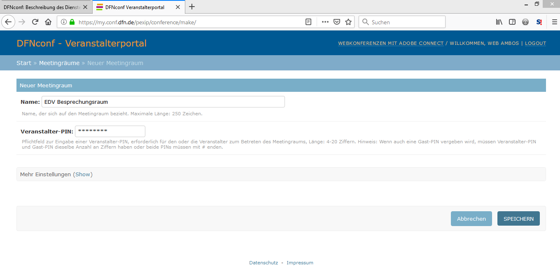Image resolution: width=560 pixels, height=273 pixels.
Task: Bookmark this page with the star
Action: pos(348,22)
